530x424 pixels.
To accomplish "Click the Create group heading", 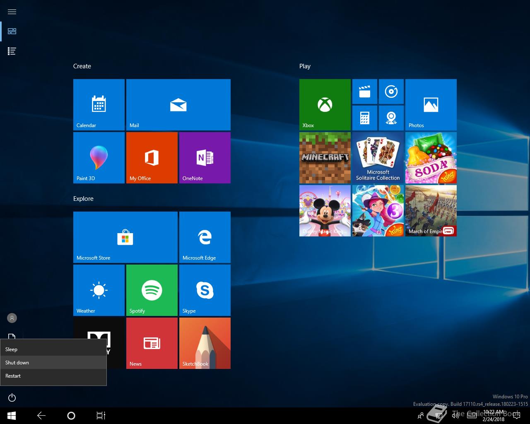I will coord(82,66).
